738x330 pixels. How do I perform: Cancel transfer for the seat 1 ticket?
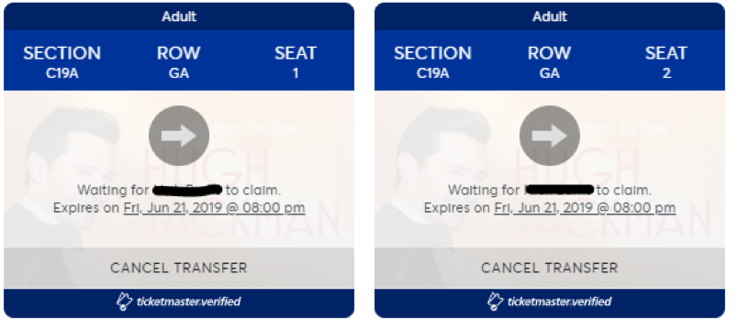pos(179,268)
